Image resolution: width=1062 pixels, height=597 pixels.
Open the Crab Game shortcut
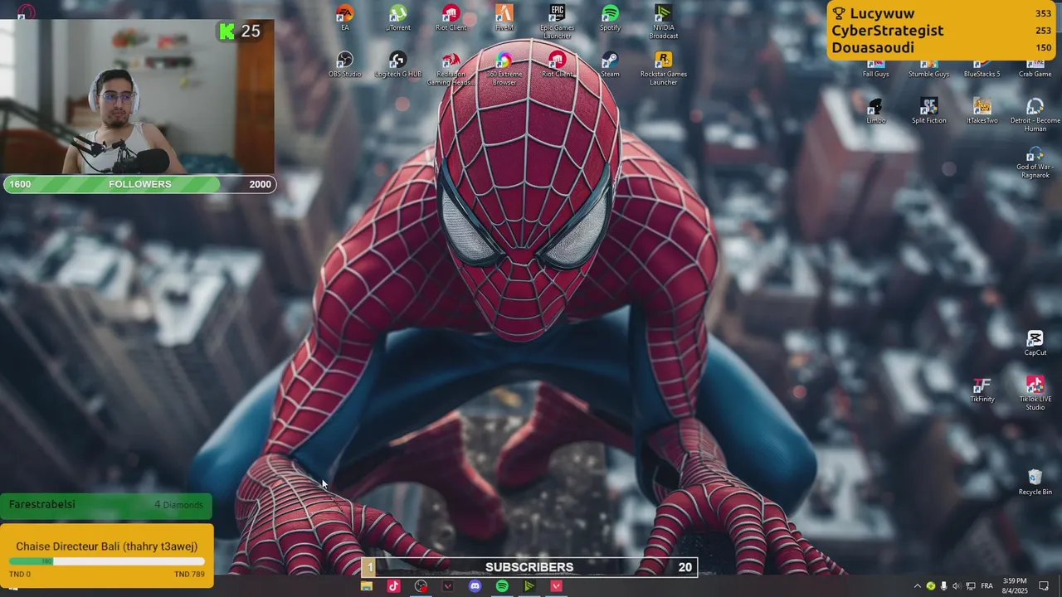coord(1035,69)
